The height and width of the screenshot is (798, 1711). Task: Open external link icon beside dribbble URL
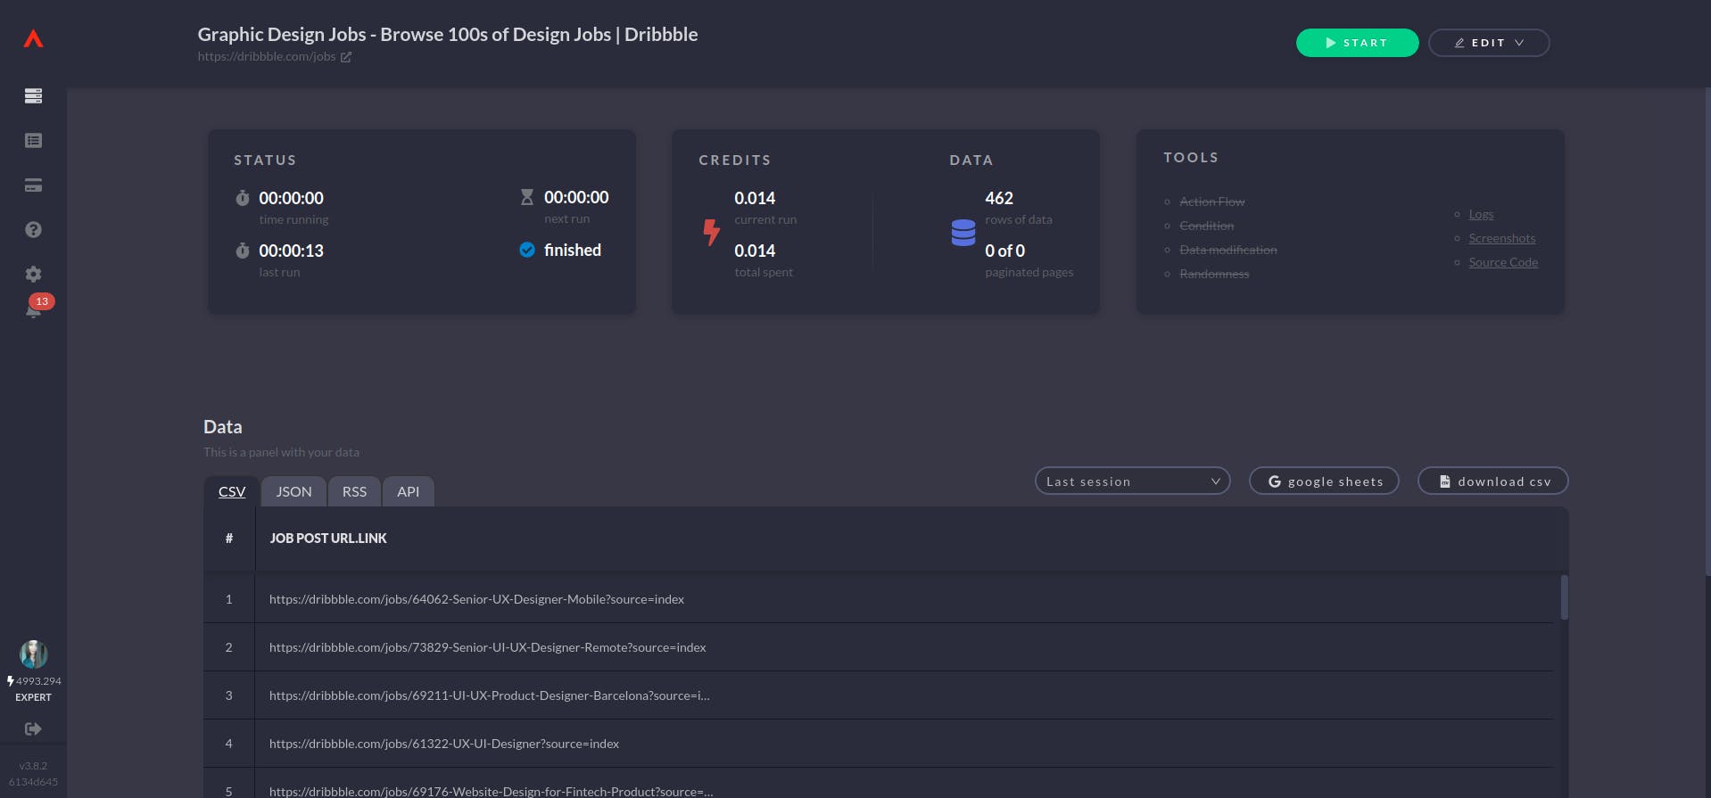pyautogui.click(x=346, y=57)
